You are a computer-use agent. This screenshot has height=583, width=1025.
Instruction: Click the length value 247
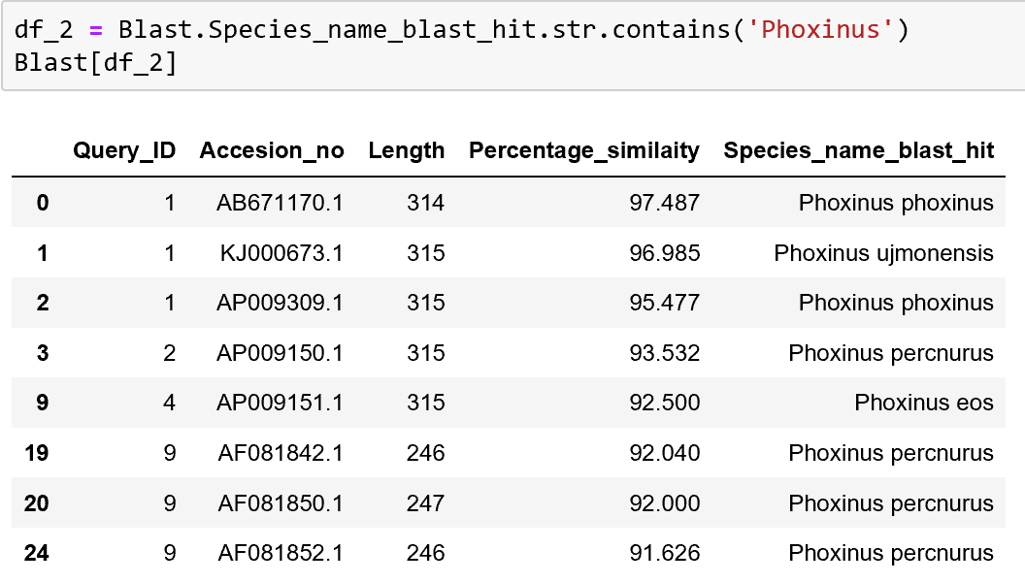point(426,503)
